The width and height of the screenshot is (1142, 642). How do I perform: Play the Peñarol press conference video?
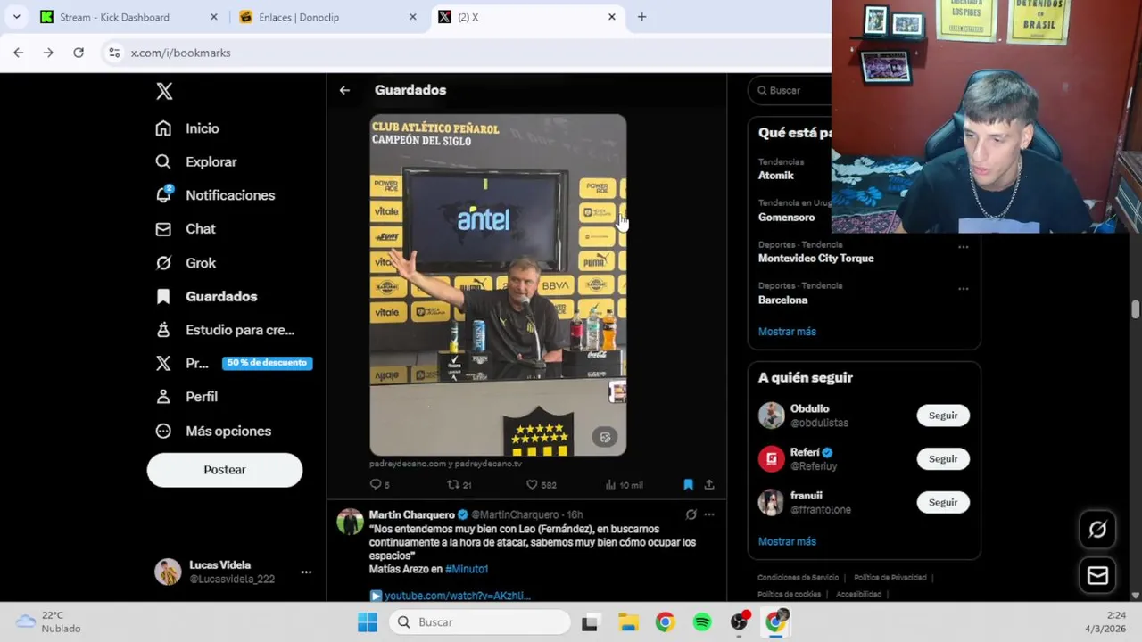pos(498,284)
